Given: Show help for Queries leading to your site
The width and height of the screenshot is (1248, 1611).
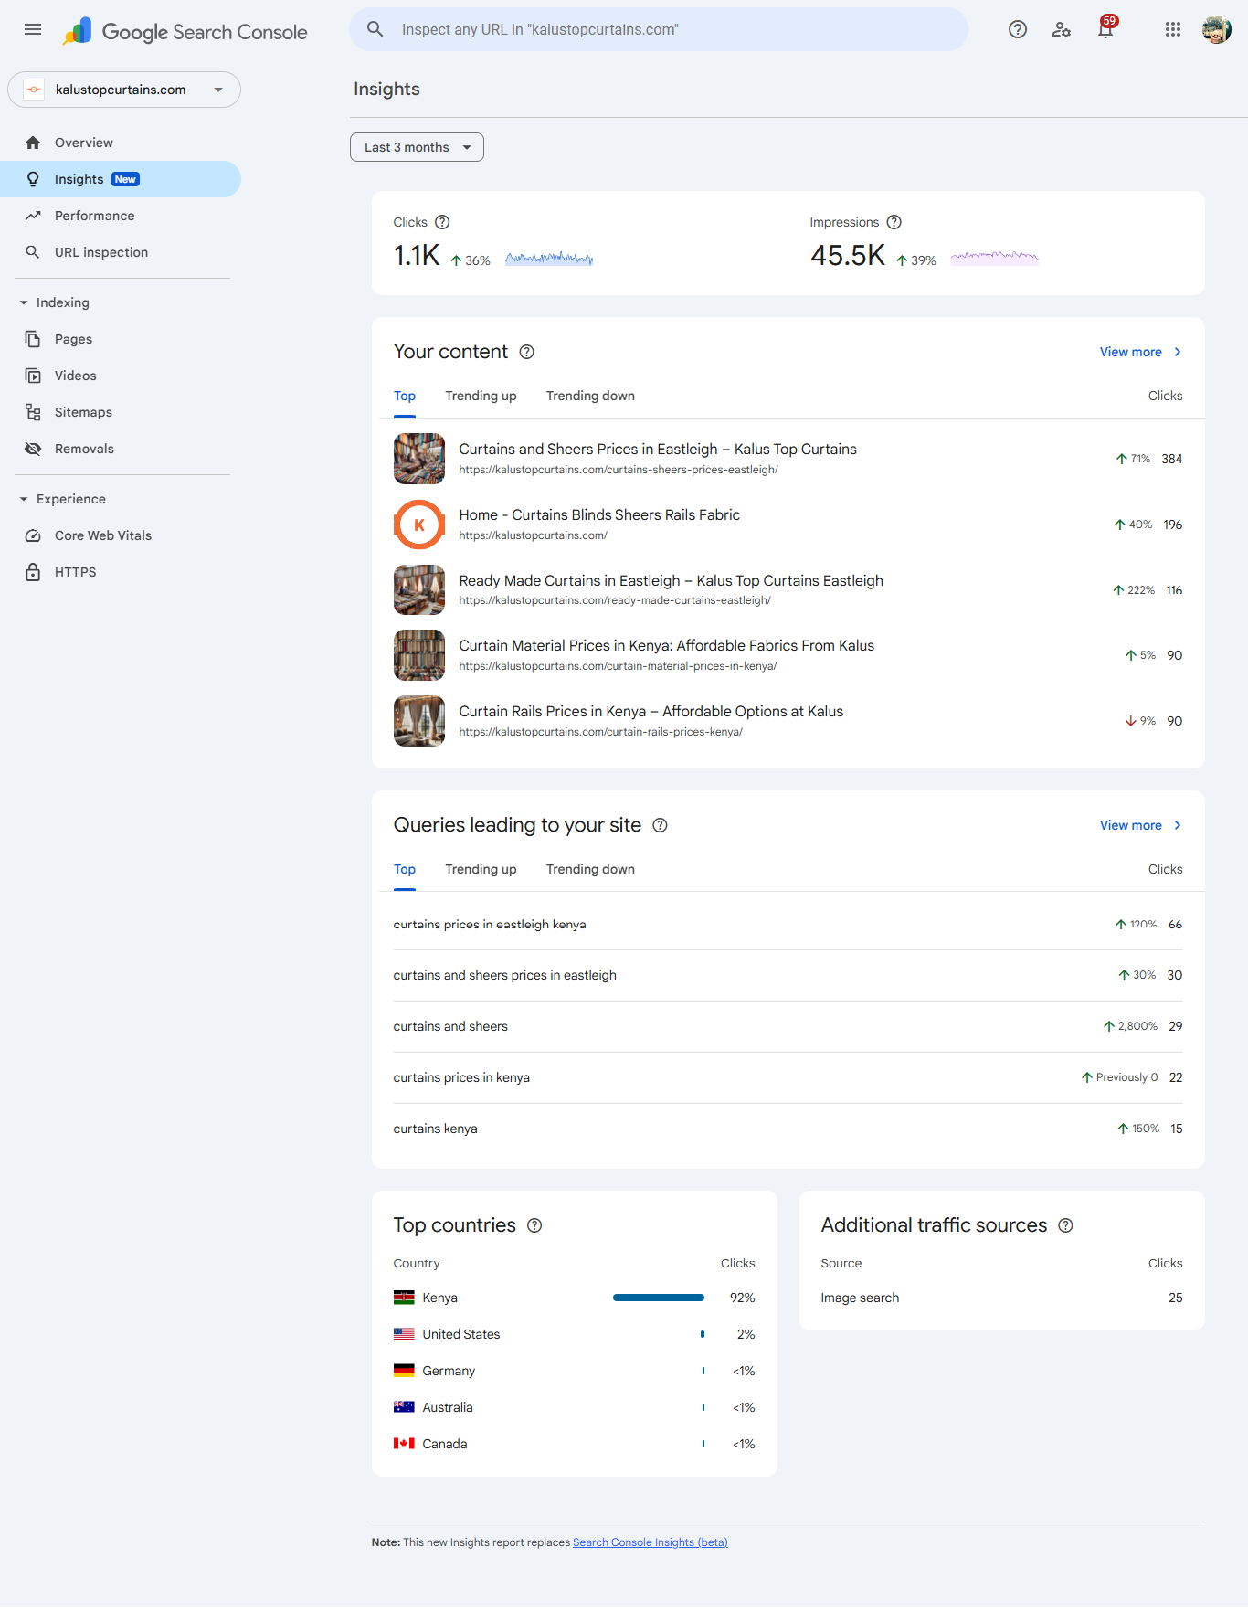Looking at the screenshot, I should 661,825.
